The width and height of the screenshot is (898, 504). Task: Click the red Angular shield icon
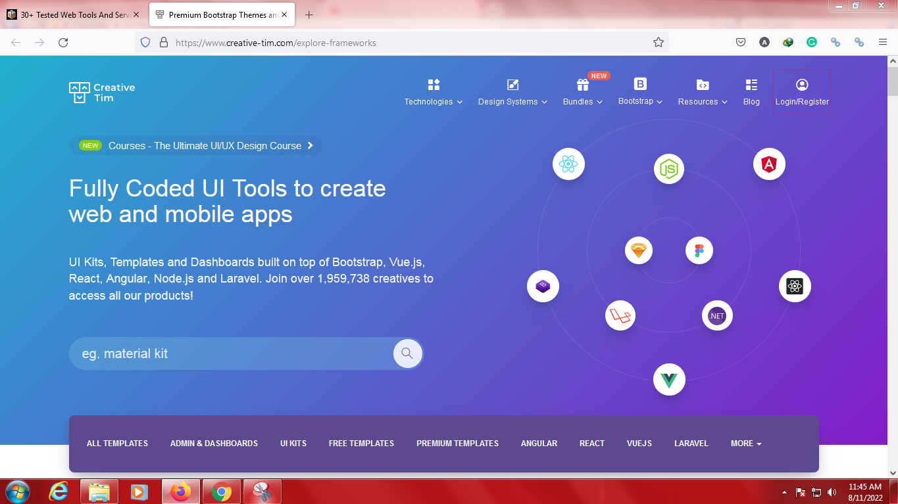769,164
